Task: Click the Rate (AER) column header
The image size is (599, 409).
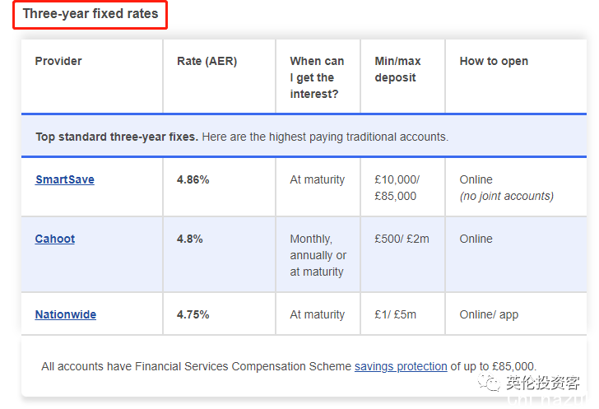Action: [x=207, y=61]
